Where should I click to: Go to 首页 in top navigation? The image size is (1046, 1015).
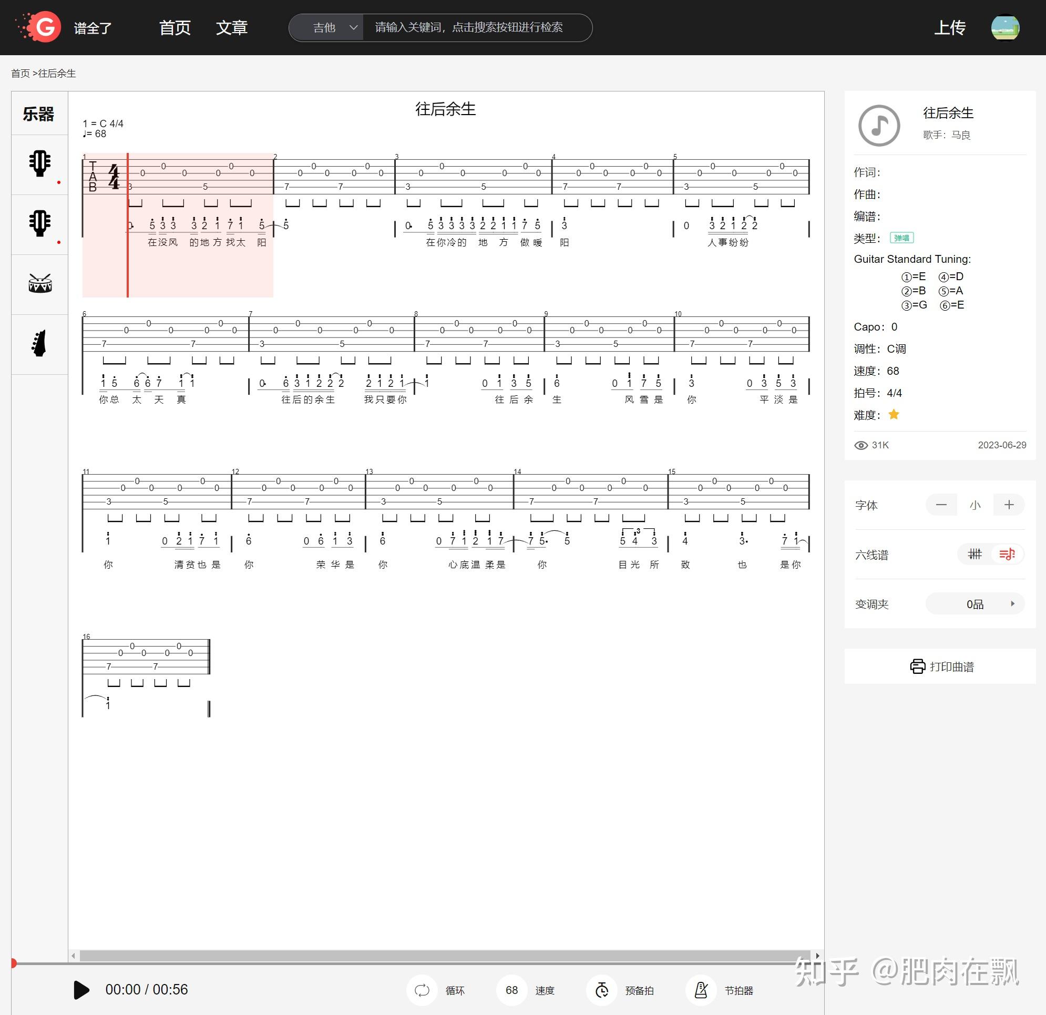[x=175, y=27]
